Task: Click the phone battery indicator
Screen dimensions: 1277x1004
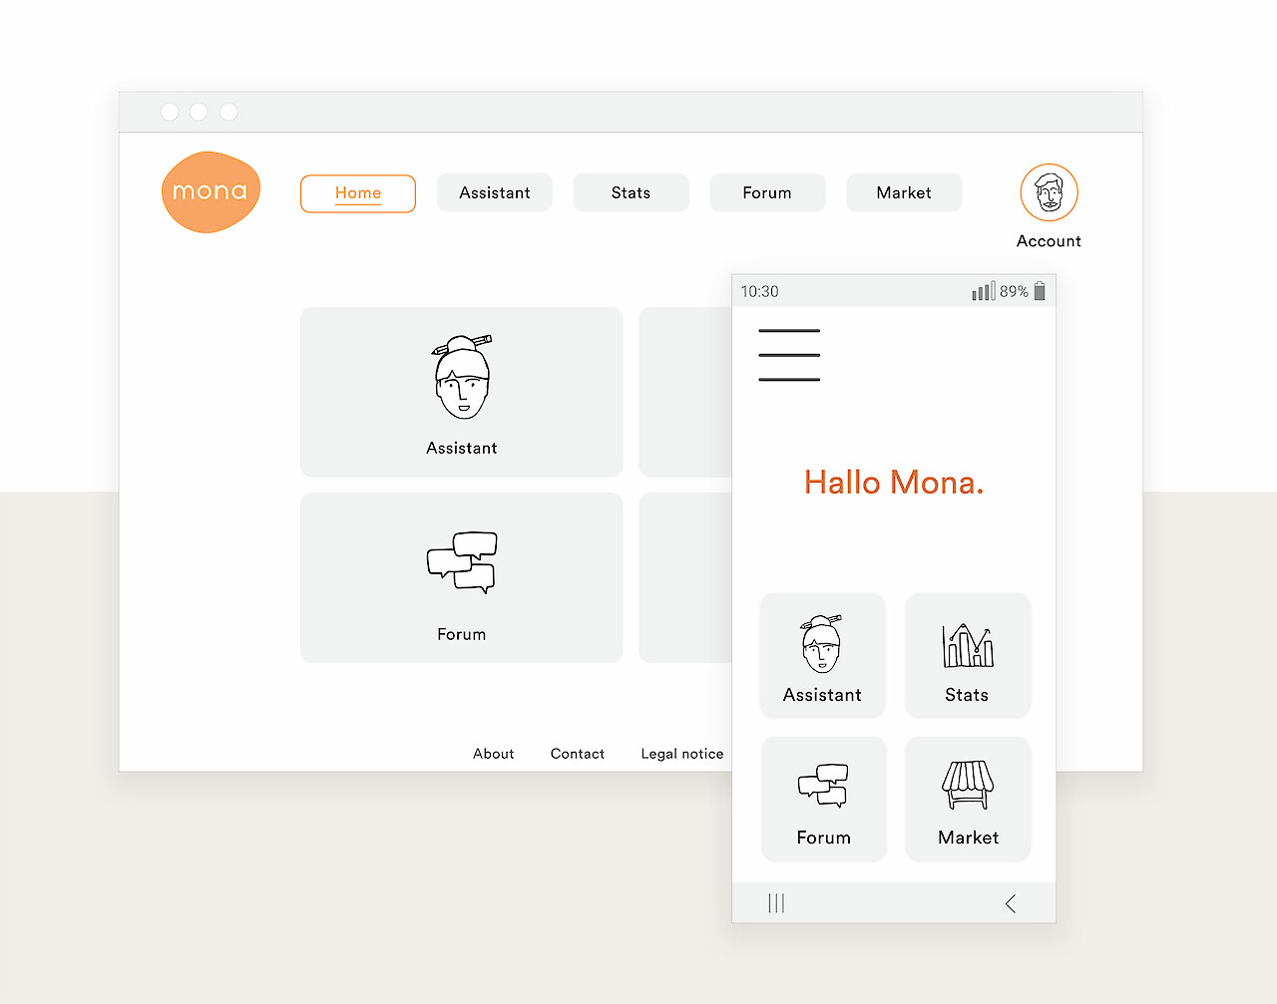Action: [x=1040, y=291]
